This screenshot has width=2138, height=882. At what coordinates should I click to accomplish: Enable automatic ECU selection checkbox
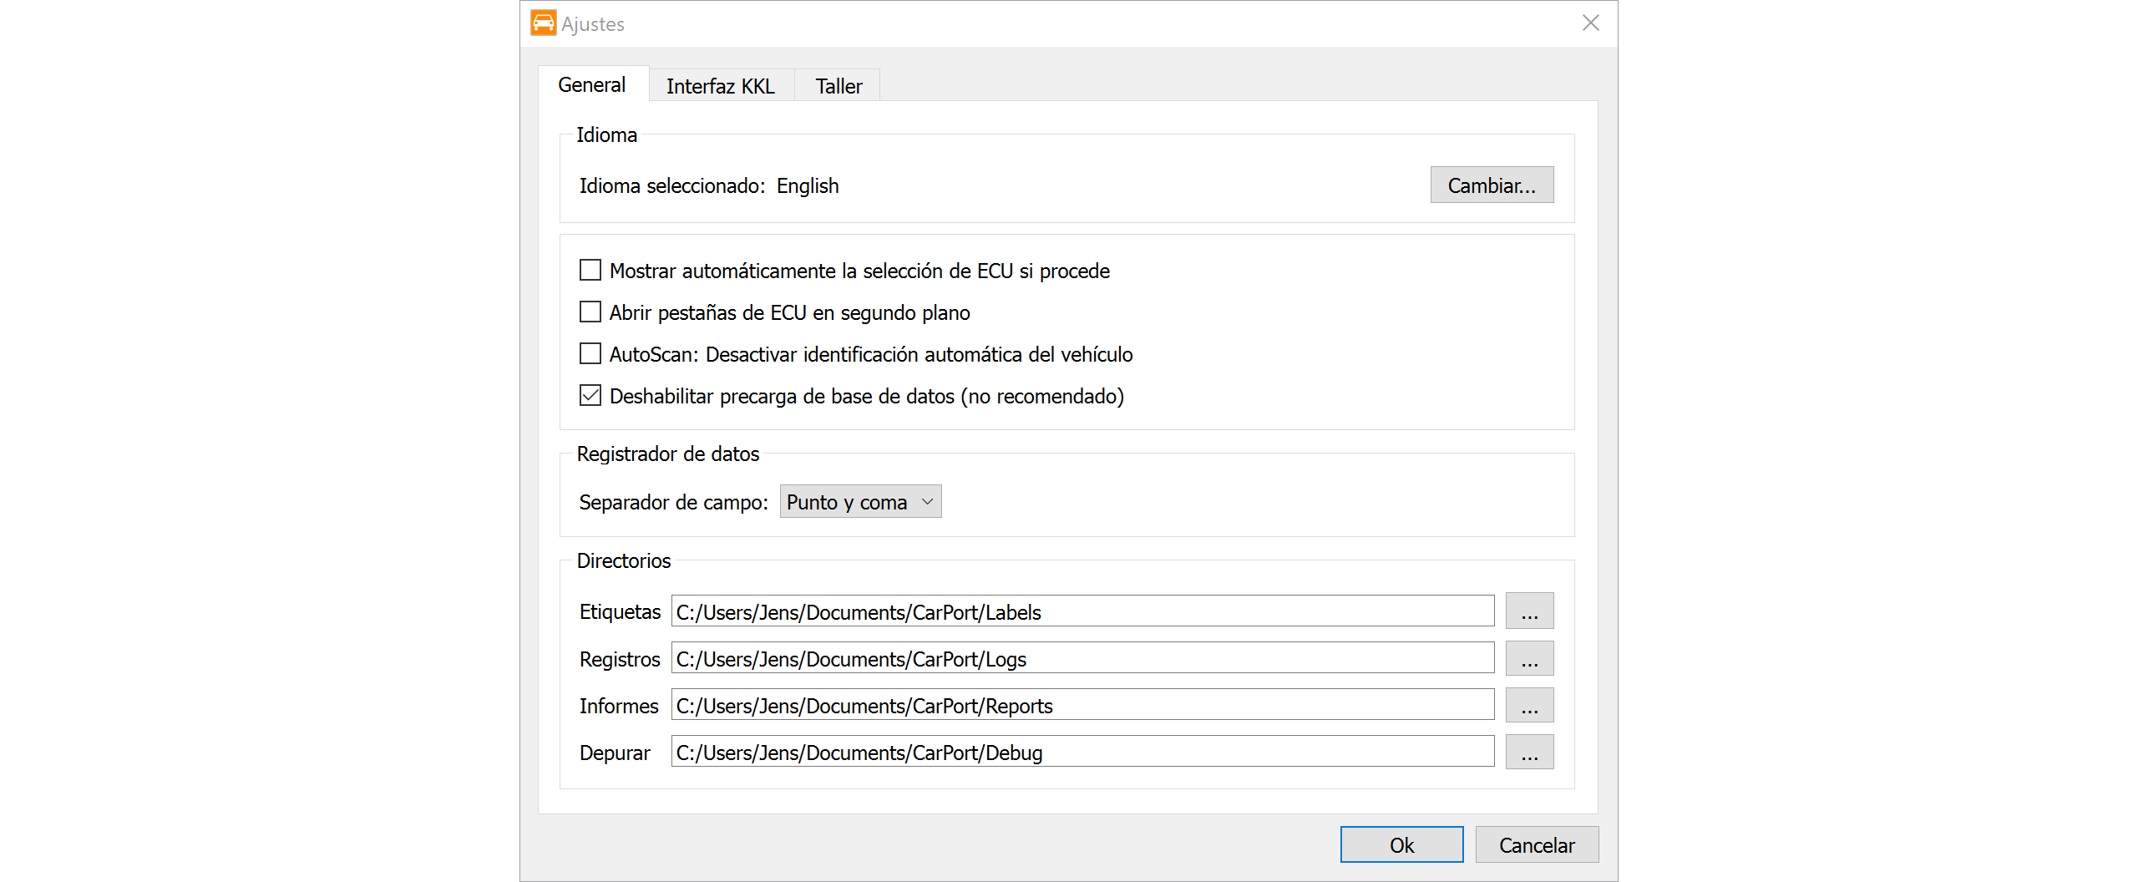[x=590, y=271]
